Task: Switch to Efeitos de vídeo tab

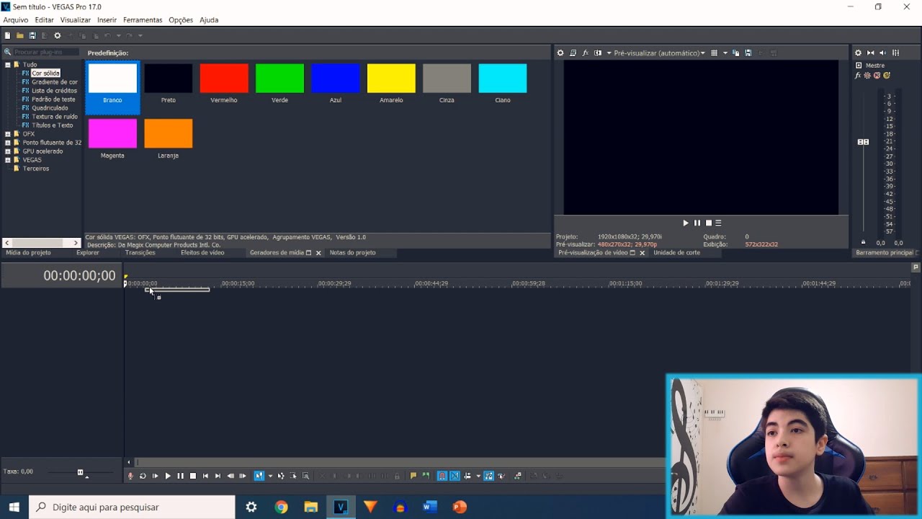Action: click(x=202, y=253)
